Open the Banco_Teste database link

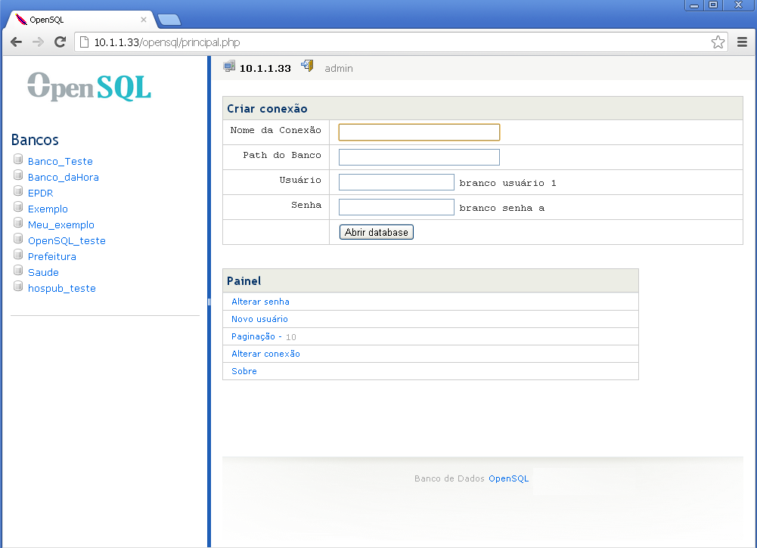(x=60, y=161)
